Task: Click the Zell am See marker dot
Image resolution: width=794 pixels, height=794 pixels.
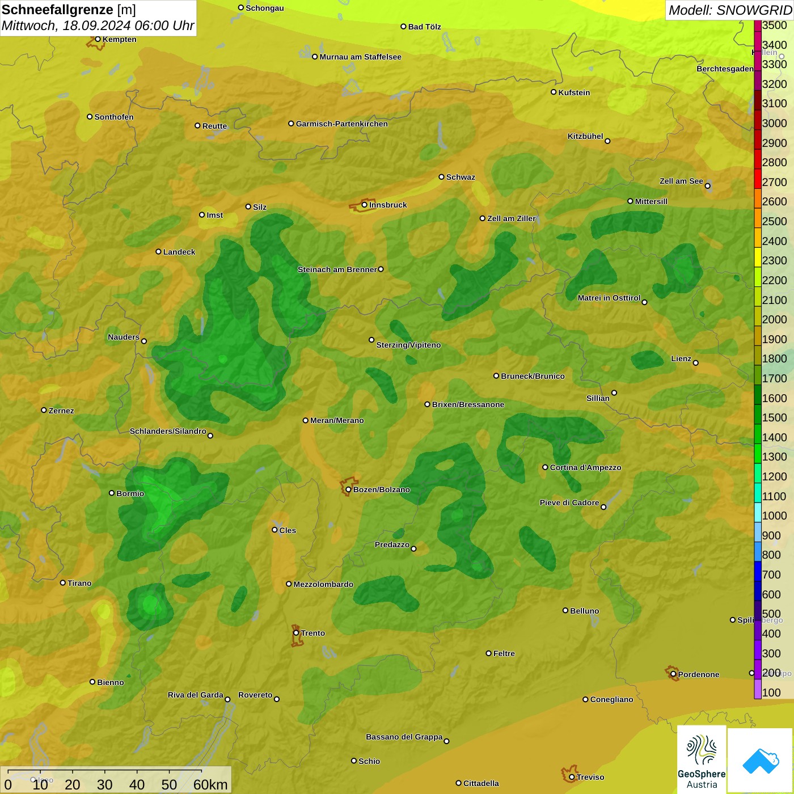Action: [x=707, y=185]
